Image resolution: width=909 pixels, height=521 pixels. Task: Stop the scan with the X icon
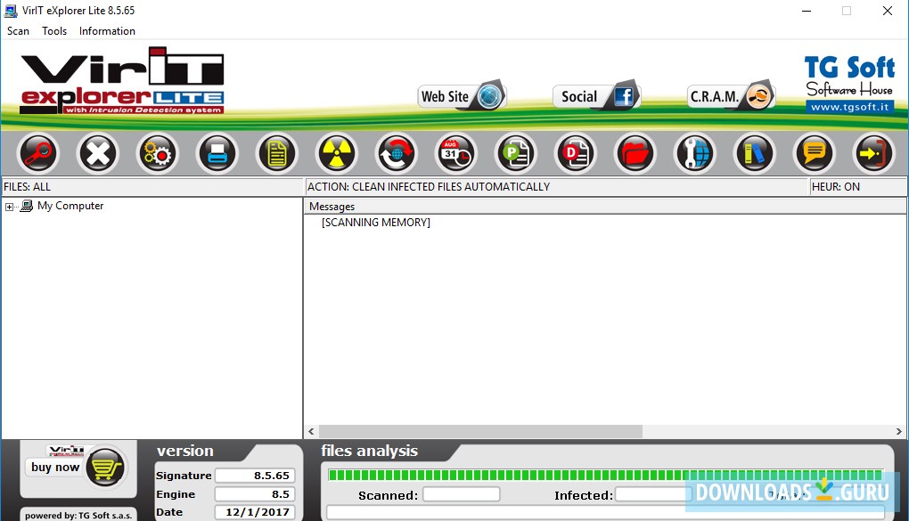tap(97, 153)
